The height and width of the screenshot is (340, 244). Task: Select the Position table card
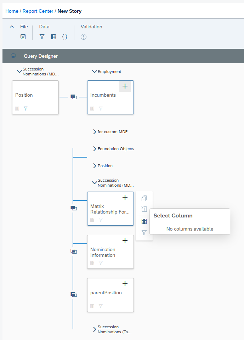(x=35, y=97)
